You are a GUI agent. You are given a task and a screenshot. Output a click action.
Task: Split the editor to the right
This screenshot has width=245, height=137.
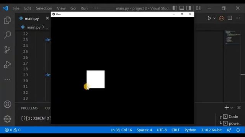[x=230, y=18]
